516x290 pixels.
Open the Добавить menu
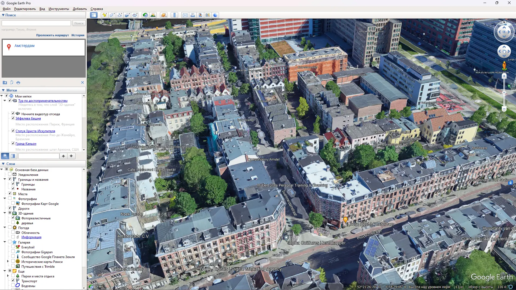tap(80, 9)
